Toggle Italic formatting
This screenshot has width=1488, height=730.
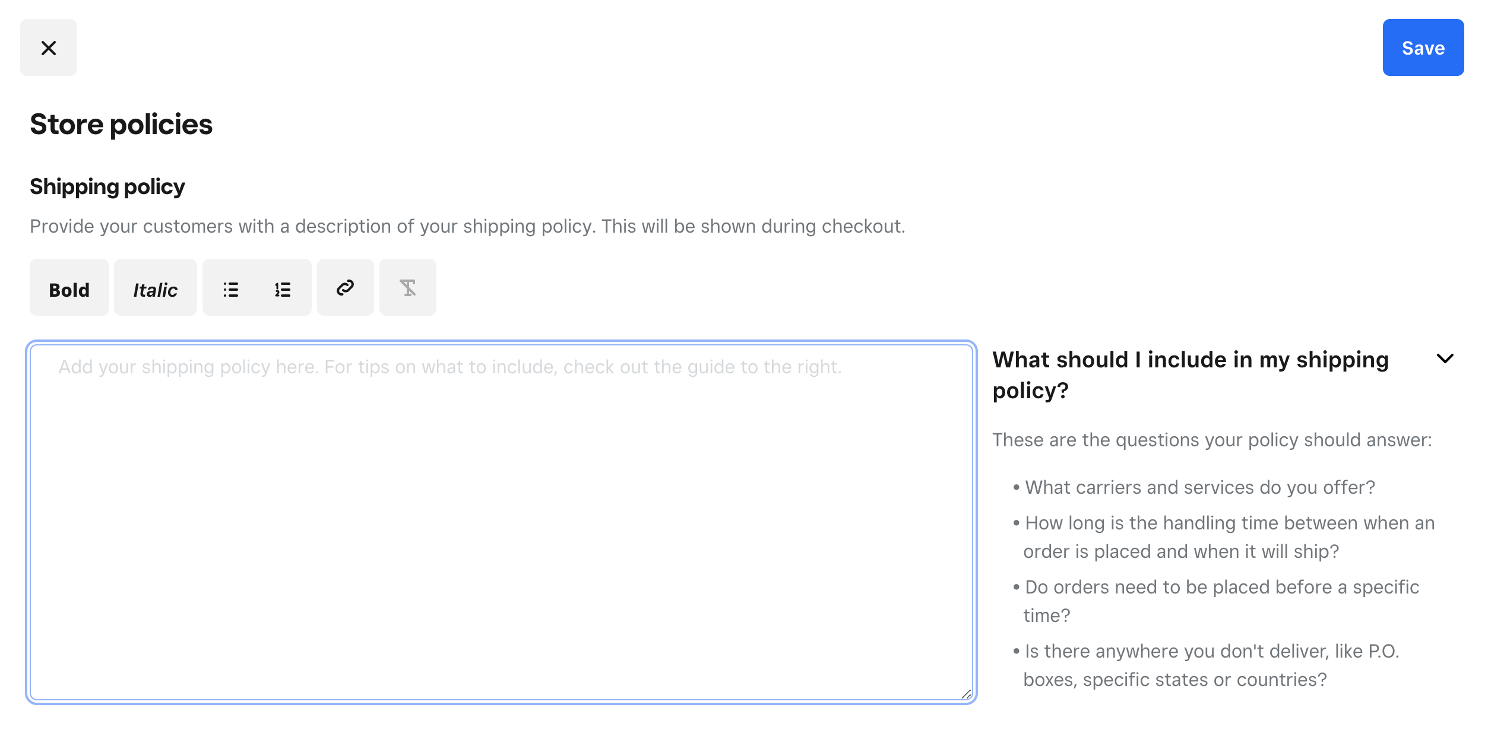[155, 288]
